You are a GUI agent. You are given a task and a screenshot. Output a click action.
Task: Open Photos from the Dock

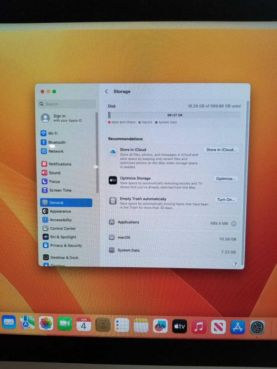[46, 323]
